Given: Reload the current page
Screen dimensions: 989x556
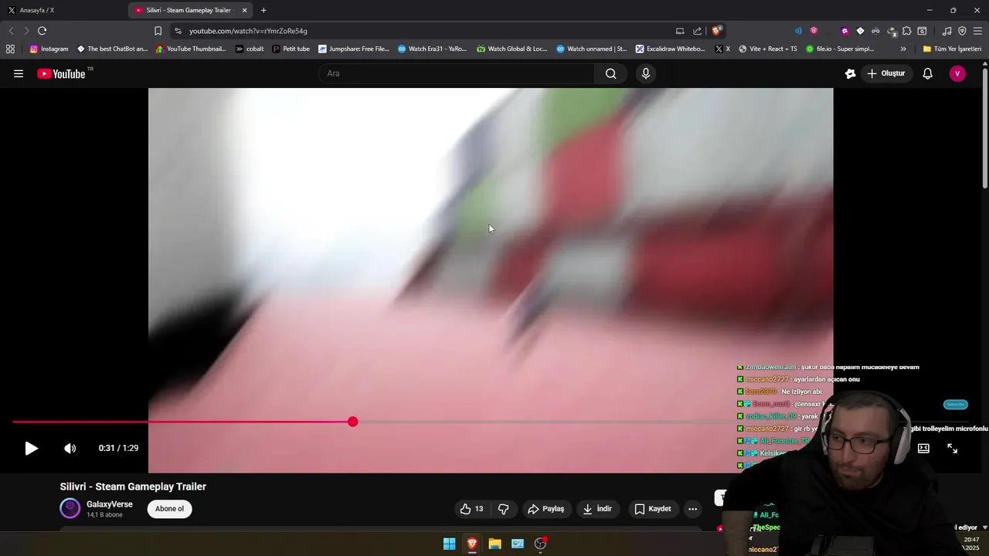Looking at the screenshot, I should pos(42,31).
